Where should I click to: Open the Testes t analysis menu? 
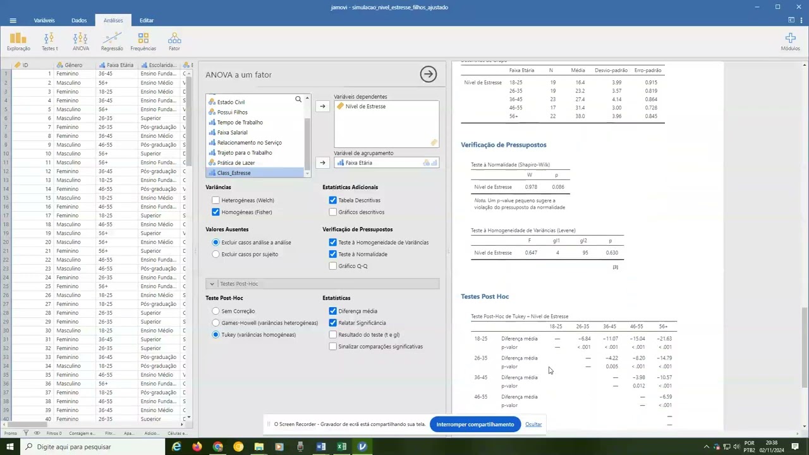coord(49,42)
